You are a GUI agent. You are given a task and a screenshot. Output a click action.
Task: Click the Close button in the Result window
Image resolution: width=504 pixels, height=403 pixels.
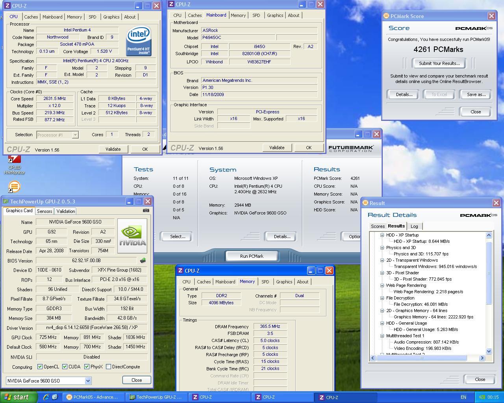click(480, 379)
